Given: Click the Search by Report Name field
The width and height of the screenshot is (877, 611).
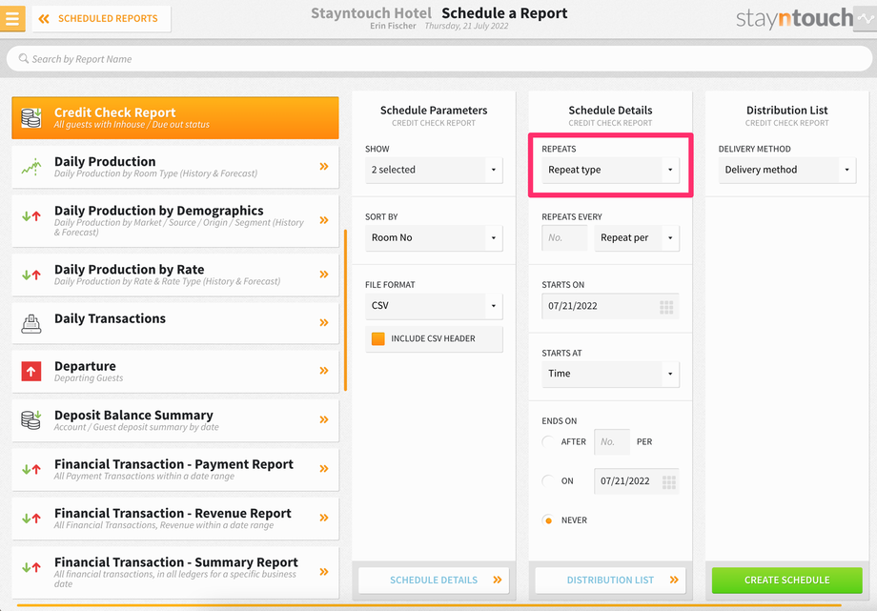Looking at the screenshot, I should (x=439, y=59).
